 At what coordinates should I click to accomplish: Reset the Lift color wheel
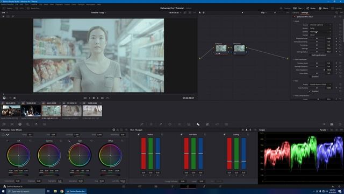(30, 141)
